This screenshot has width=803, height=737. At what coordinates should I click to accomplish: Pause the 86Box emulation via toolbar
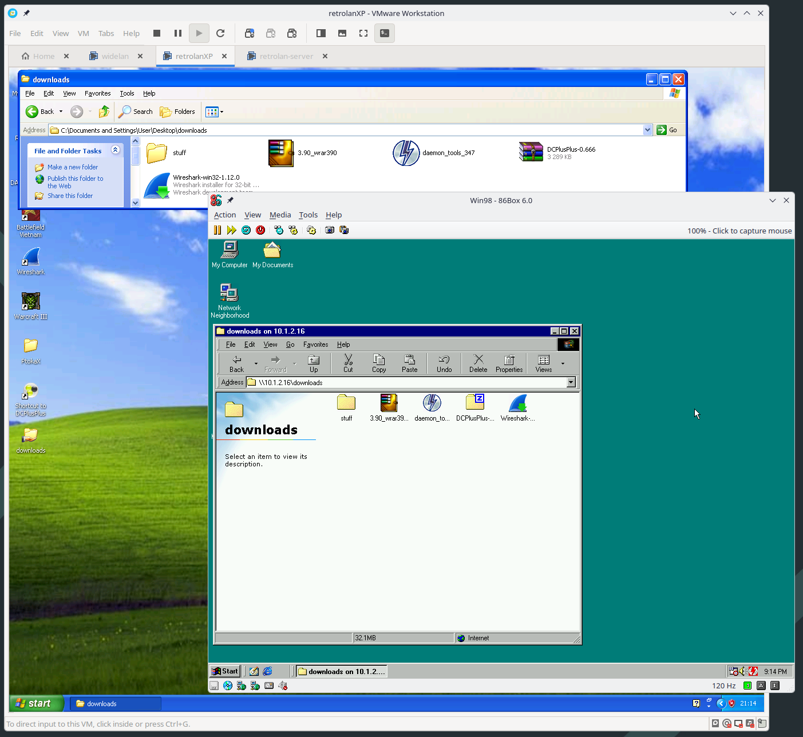tap(217, 230)
